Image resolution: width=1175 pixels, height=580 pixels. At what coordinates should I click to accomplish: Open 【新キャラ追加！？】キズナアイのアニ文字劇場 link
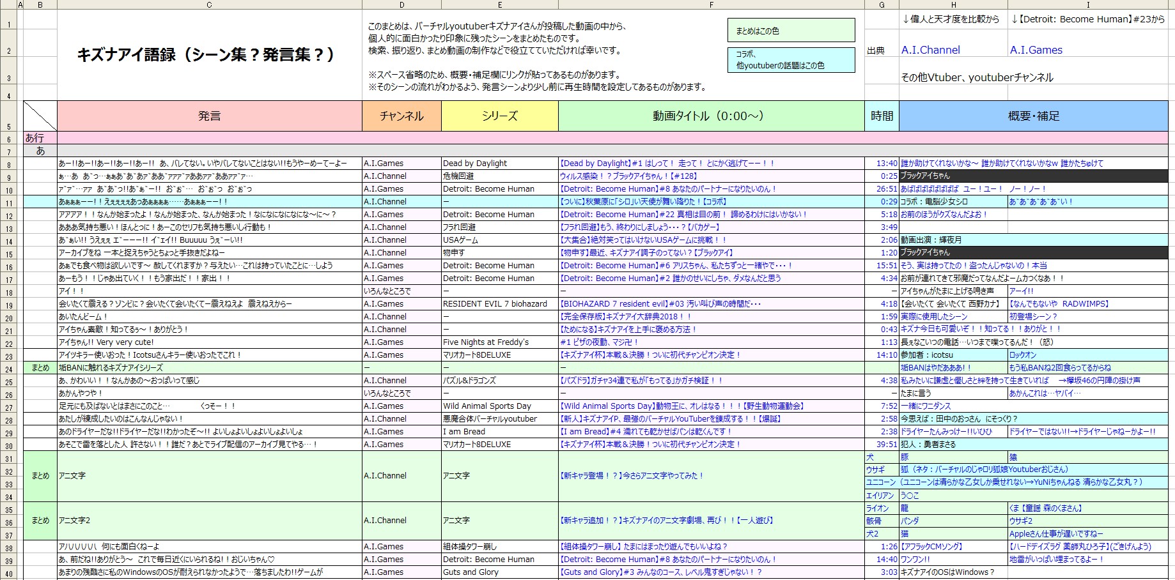(666, 521)
